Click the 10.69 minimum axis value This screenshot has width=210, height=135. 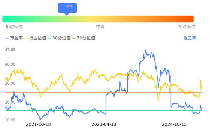click(10, 120)
